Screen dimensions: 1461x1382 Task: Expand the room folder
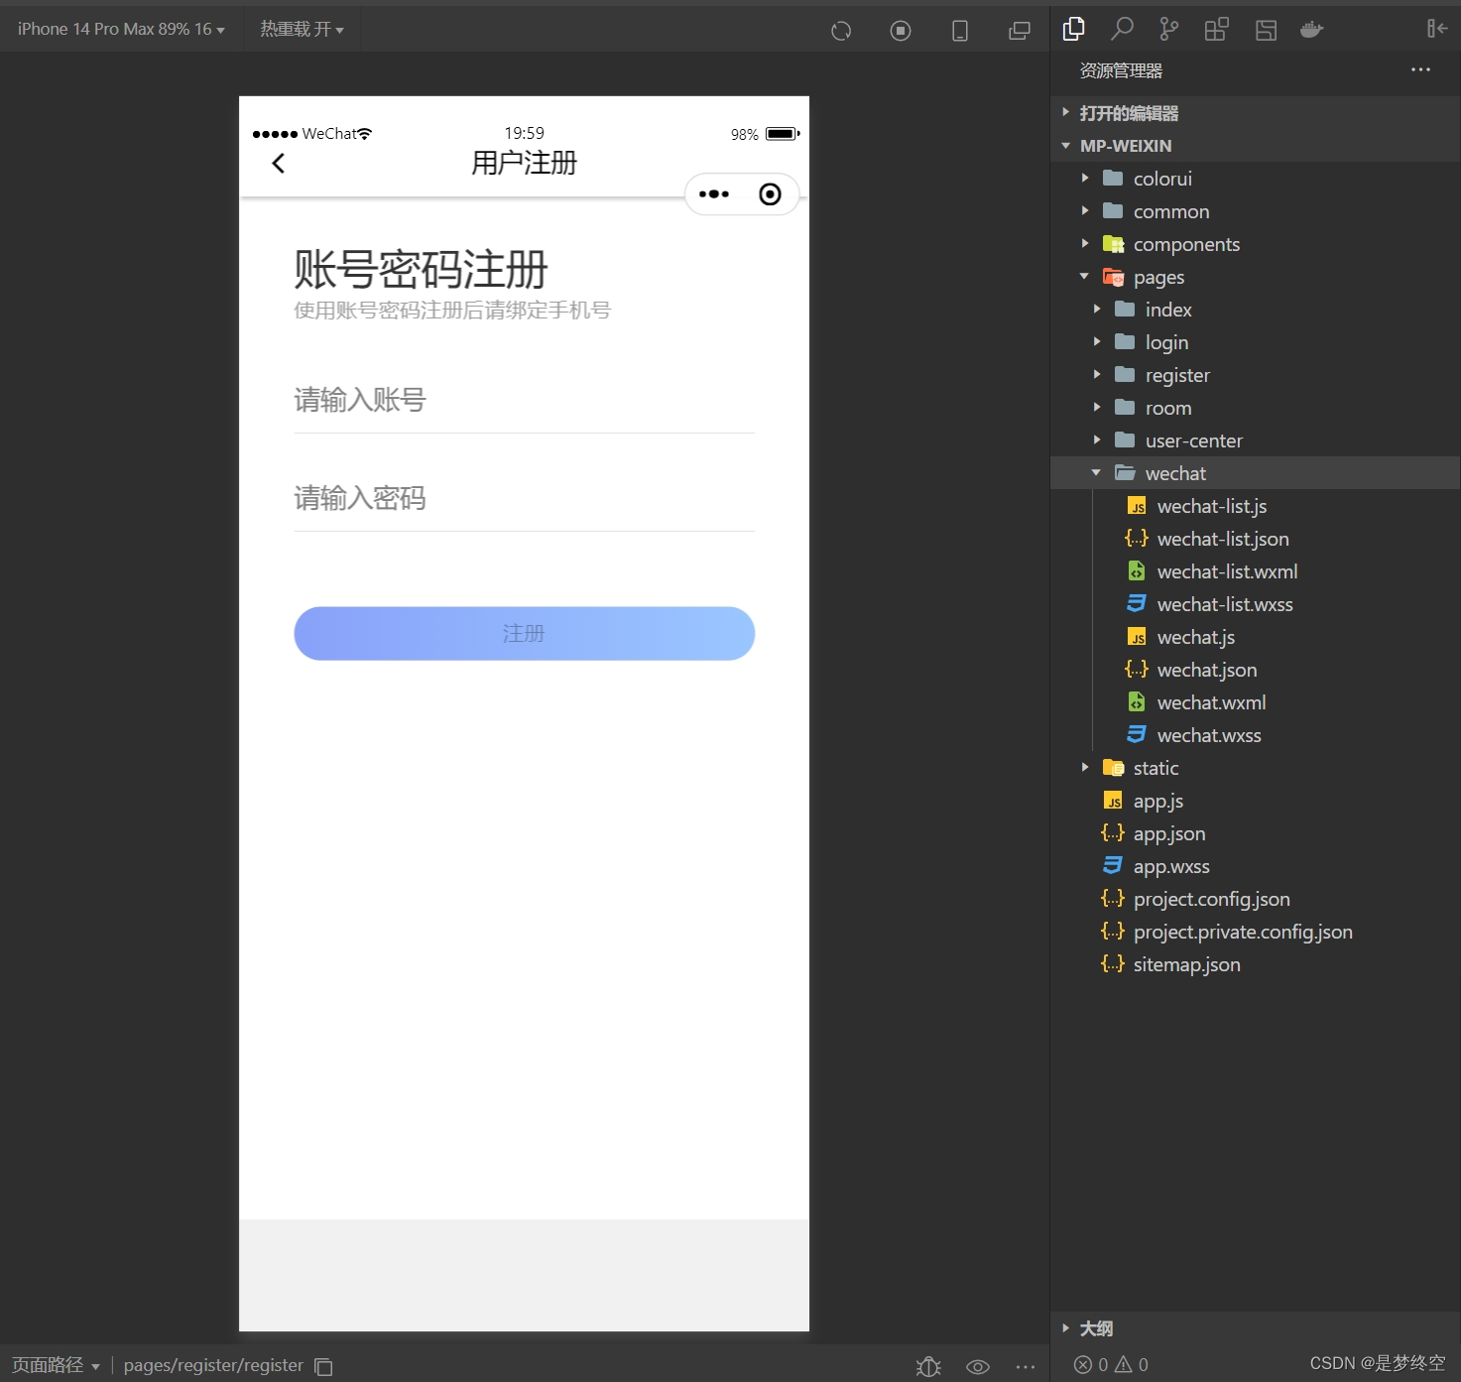point(1255,408)
